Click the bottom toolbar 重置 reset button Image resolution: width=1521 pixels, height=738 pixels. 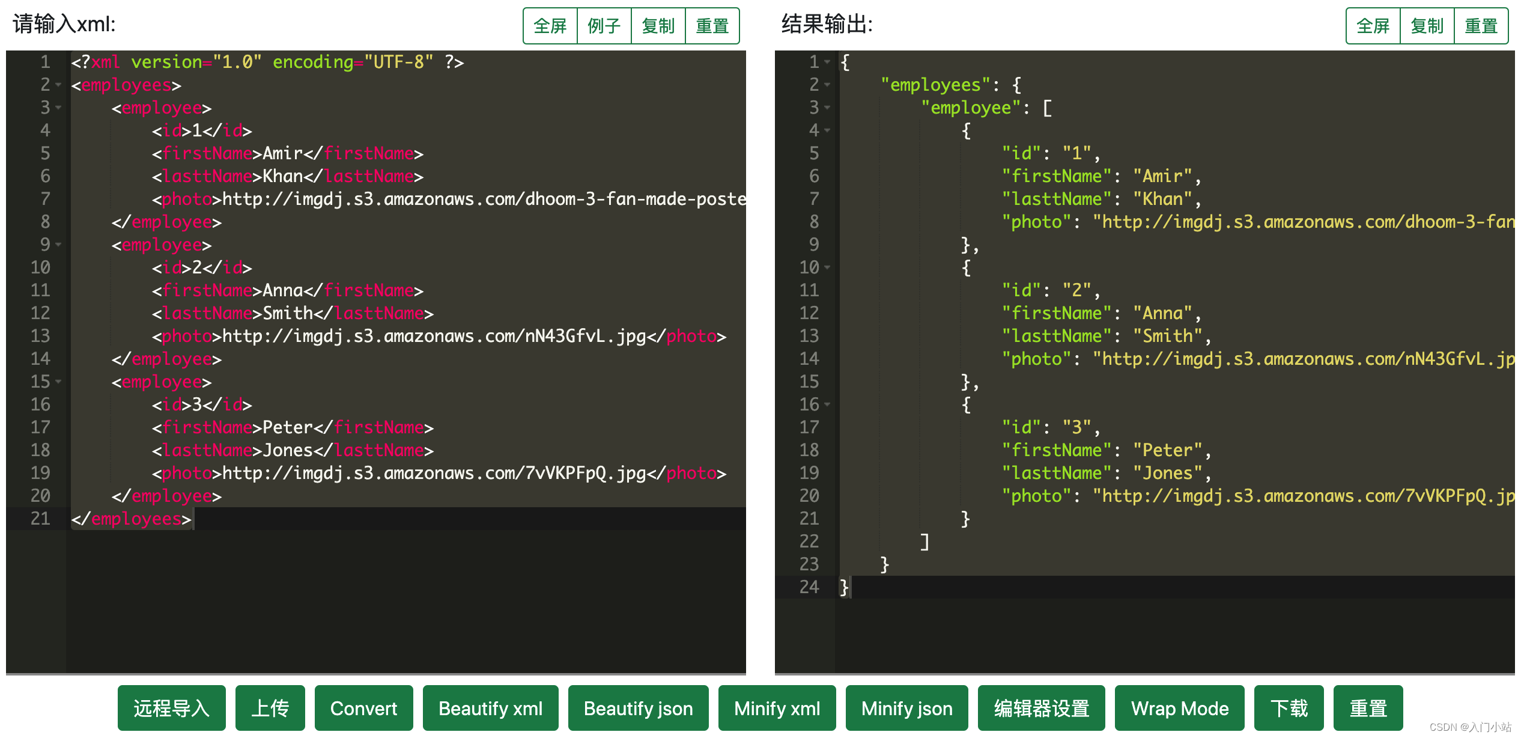click(x=1368, y=708)
